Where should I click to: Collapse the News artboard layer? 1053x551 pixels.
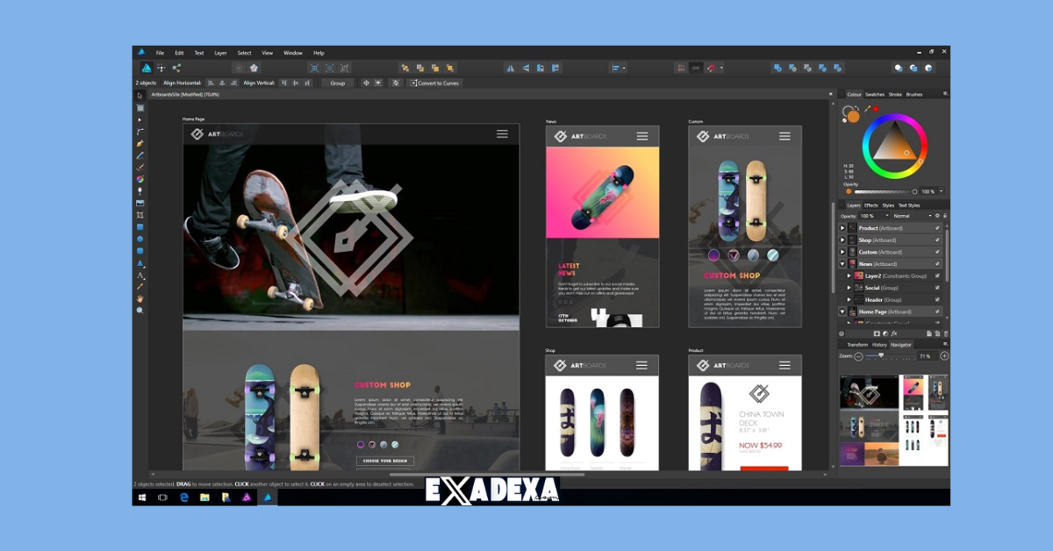point(842,263)
